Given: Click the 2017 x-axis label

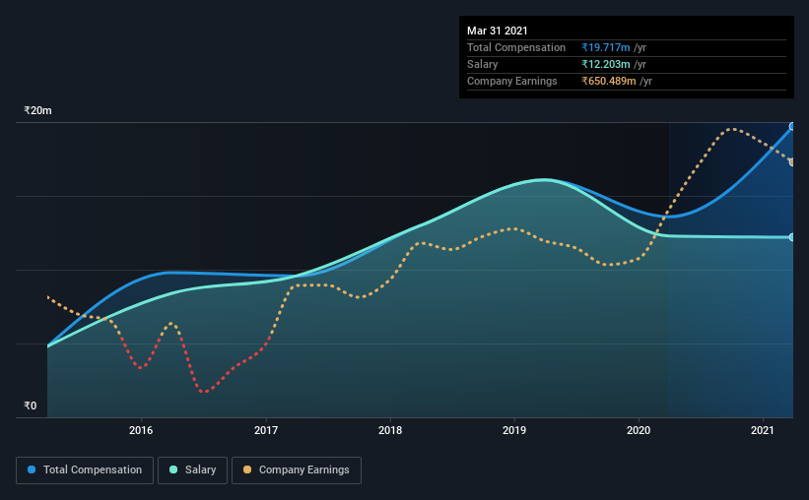Looking at the screenshot, I should tap(266, 430).
